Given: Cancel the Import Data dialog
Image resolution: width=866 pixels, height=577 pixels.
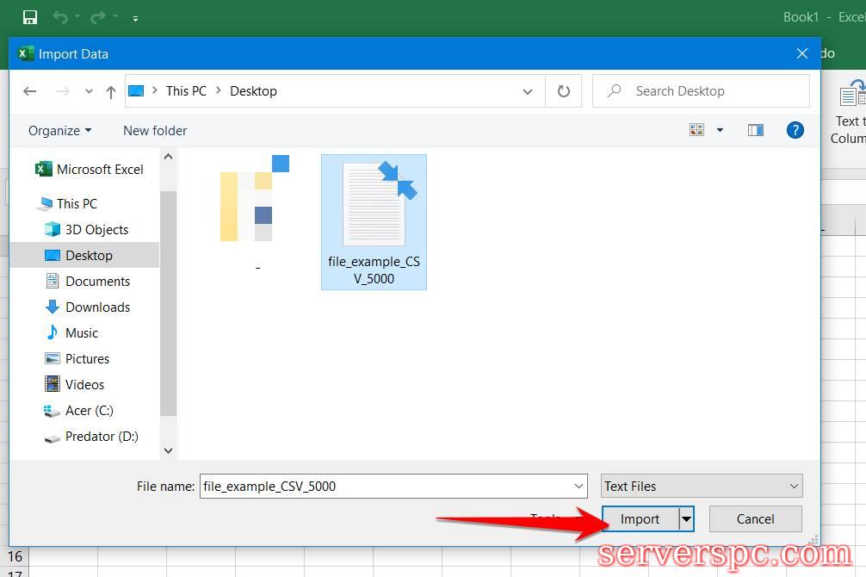Looking at the screenshot, I should [x=755, y=519].
